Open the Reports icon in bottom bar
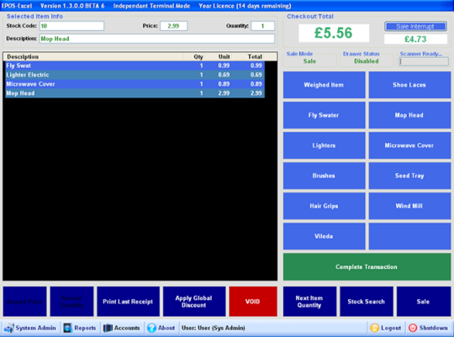The height and width of the screenshot is (337, 454). (68, 328)
